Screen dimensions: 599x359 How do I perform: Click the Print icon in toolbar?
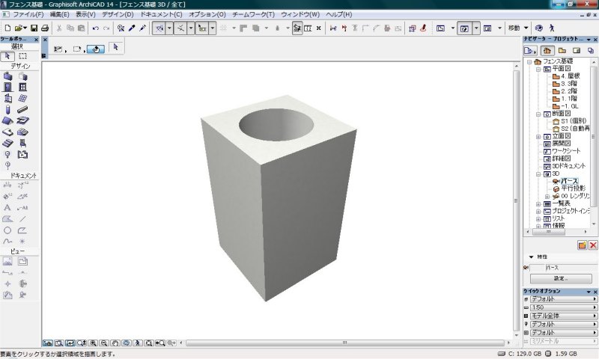[45, 28]
